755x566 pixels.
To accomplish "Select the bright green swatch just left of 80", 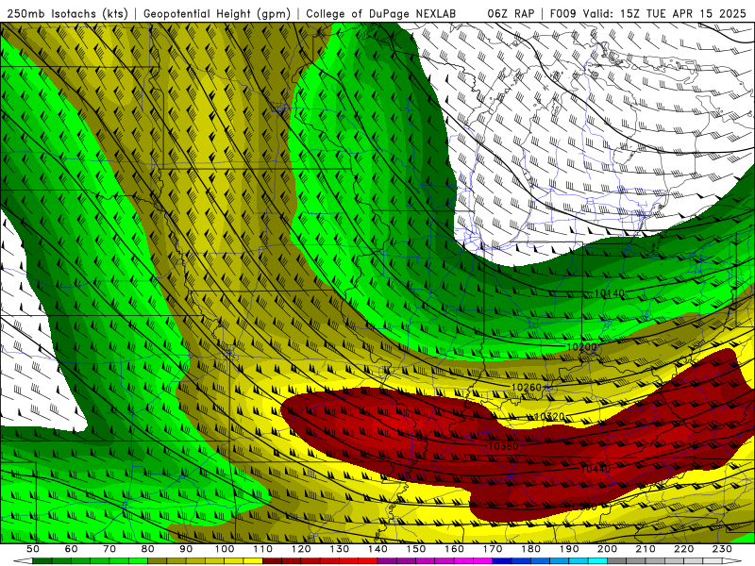I will 138,560.
